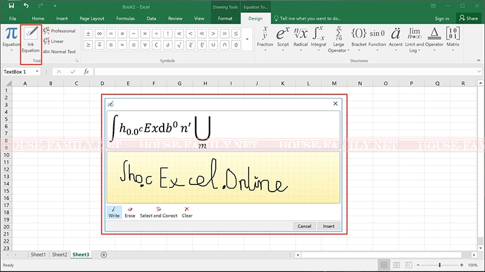This screenshot has height=272, width=485.
Task: Insert the less-than-or-equal symbol
Action: click(236, 34)
